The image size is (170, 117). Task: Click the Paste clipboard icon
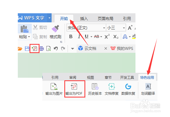pyautogui.click(x=24, y=29)
